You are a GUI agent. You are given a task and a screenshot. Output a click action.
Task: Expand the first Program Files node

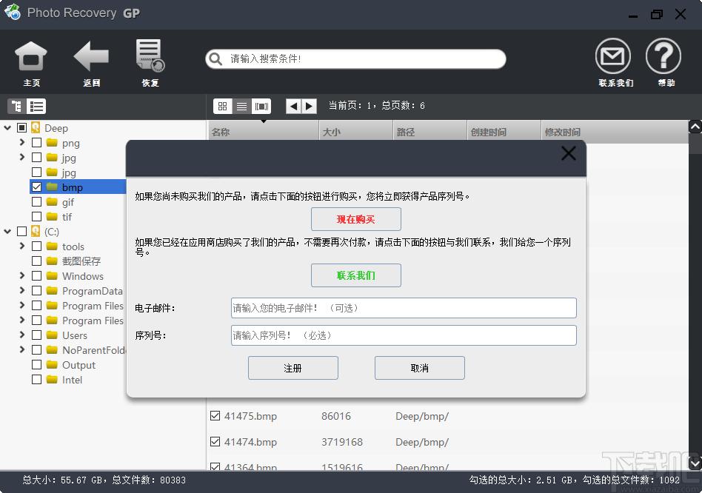pos(22,305)
